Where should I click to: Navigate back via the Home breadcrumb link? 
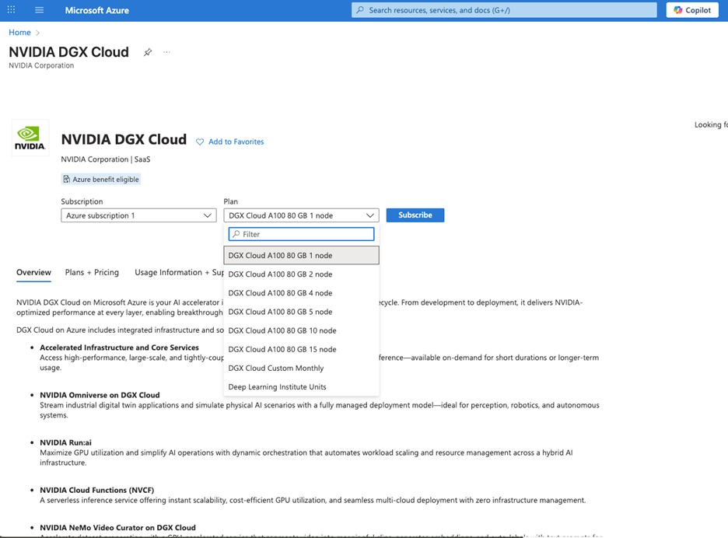point(19,33)
